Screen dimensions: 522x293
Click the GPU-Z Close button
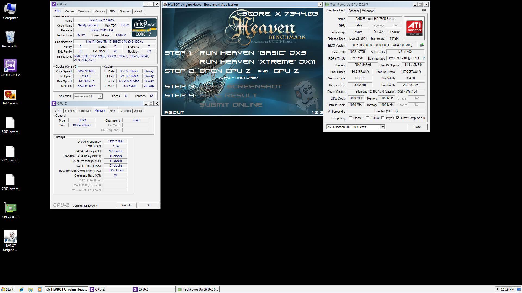[417, 127]
